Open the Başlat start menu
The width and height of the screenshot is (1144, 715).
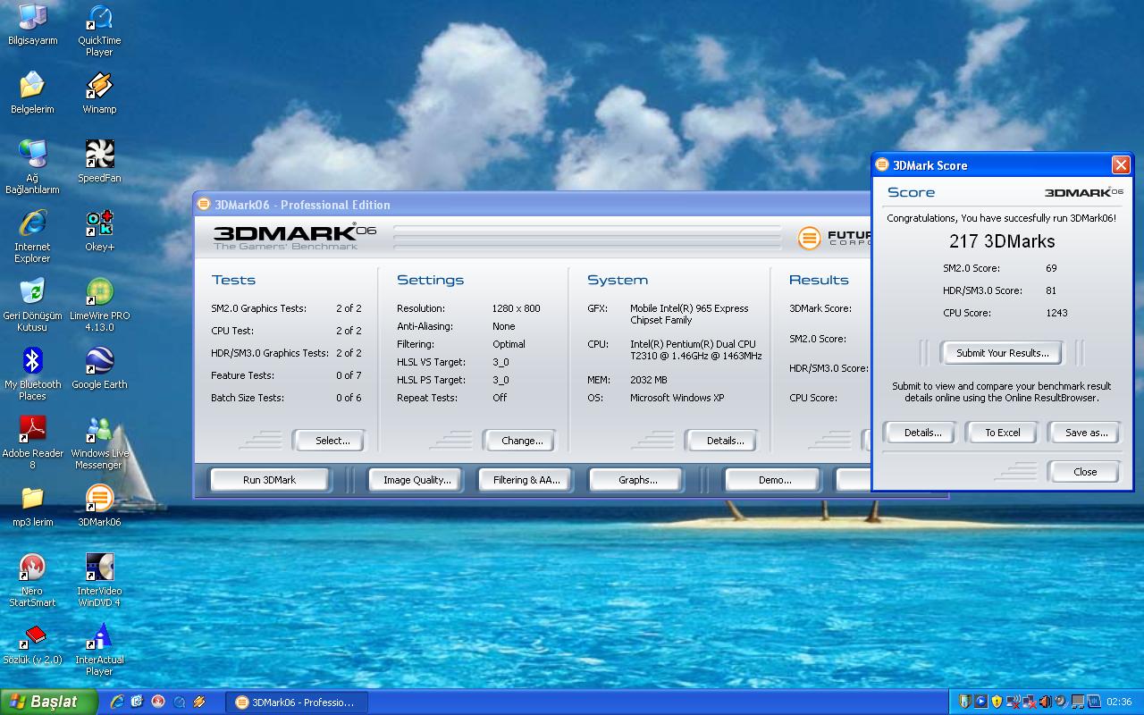coord(48,702)
